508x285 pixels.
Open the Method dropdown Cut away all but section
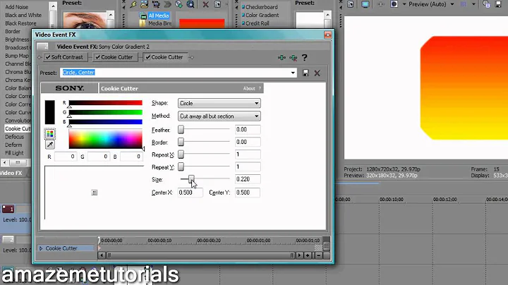219,116
